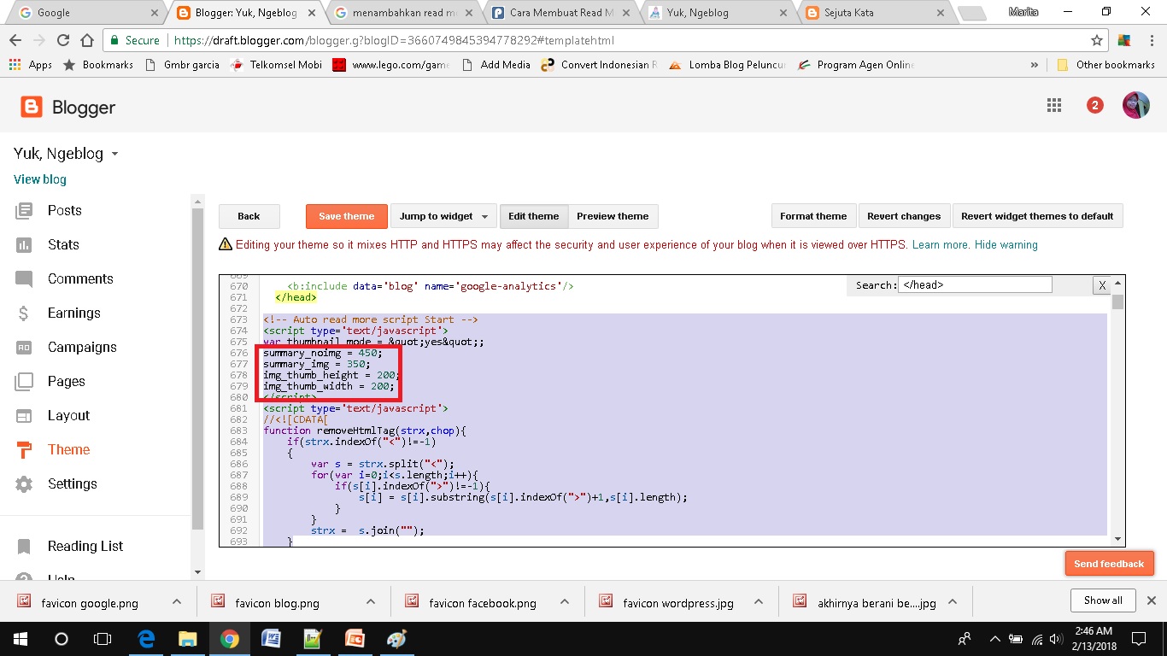Click the Posts sidebar icon
Screen dimensions: 1167x656
24,210
